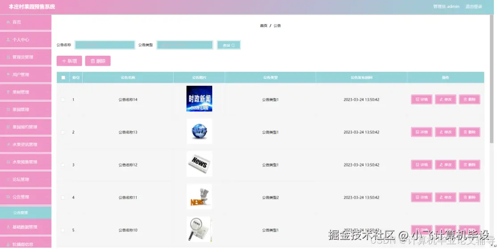Check the box for 公告名称13 row
Image resolution: width=497 pixels, height=249 pixels.
coord(63,132)
